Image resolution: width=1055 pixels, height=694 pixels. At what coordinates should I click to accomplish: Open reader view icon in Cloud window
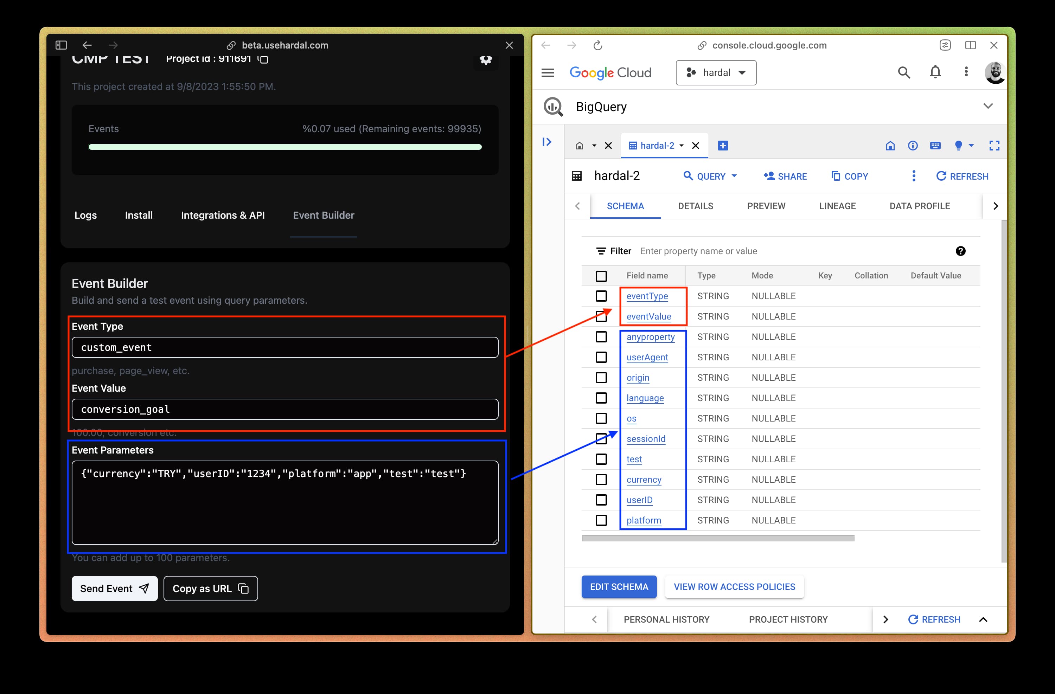[945, 45]
